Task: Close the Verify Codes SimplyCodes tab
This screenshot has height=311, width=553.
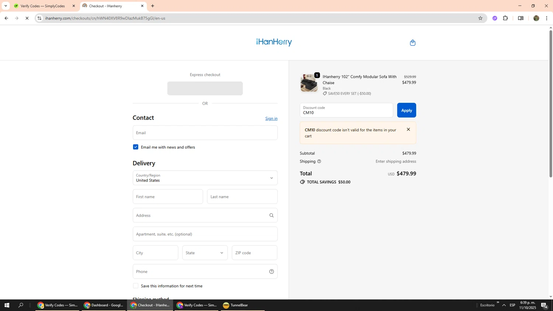Action: (x=74, y=6)
